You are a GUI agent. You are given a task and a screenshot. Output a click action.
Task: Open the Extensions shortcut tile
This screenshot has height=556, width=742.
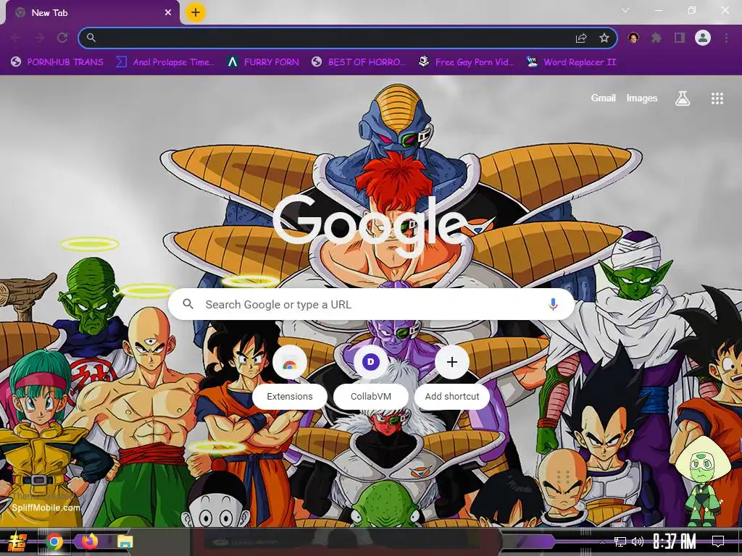point(290,378)
